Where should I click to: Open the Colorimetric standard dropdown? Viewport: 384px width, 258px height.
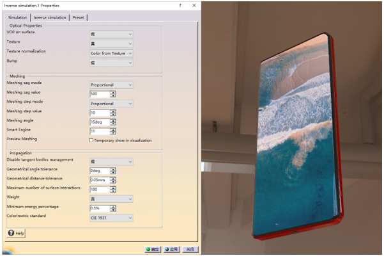[111, 218]
